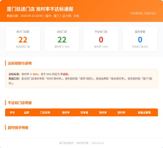Click the 序号 column header
163x148 pixels.
[12, 112]
